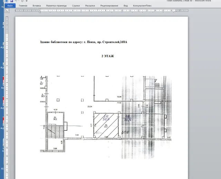Switch to the Рецензирование tab
Image resolution: width=221 pixels, height=179 pixels.
coord(109,6)
